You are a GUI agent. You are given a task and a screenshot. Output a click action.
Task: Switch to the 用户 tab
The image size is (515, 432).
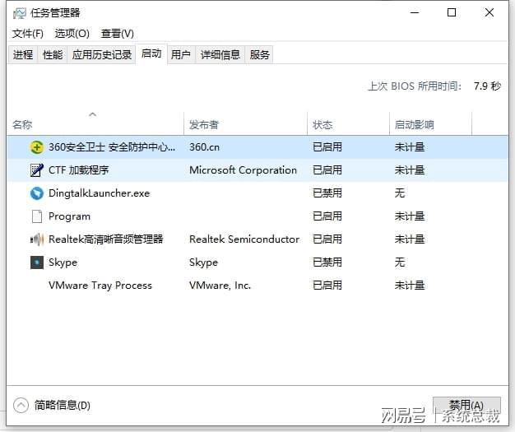point(181,54)
